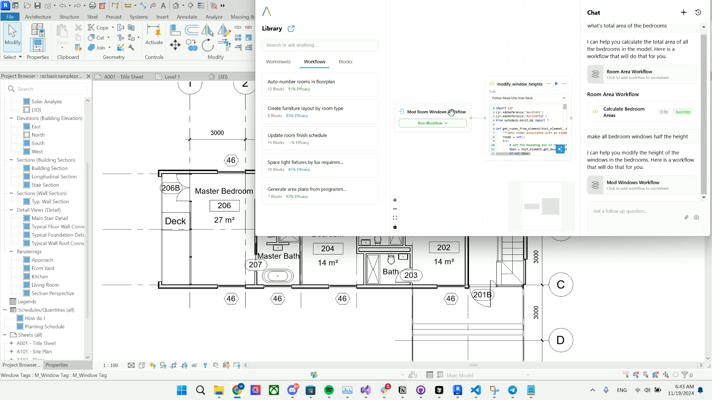
Task: Open the Architecture ribbon tab
Action: coord(38,17)
